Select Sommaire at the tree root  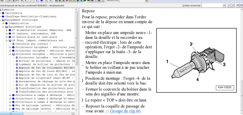(8, 10)
